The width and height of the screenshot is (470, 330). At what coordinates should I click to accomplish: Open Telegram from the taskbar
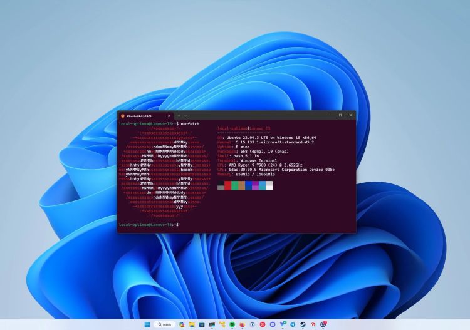[293, 324]
